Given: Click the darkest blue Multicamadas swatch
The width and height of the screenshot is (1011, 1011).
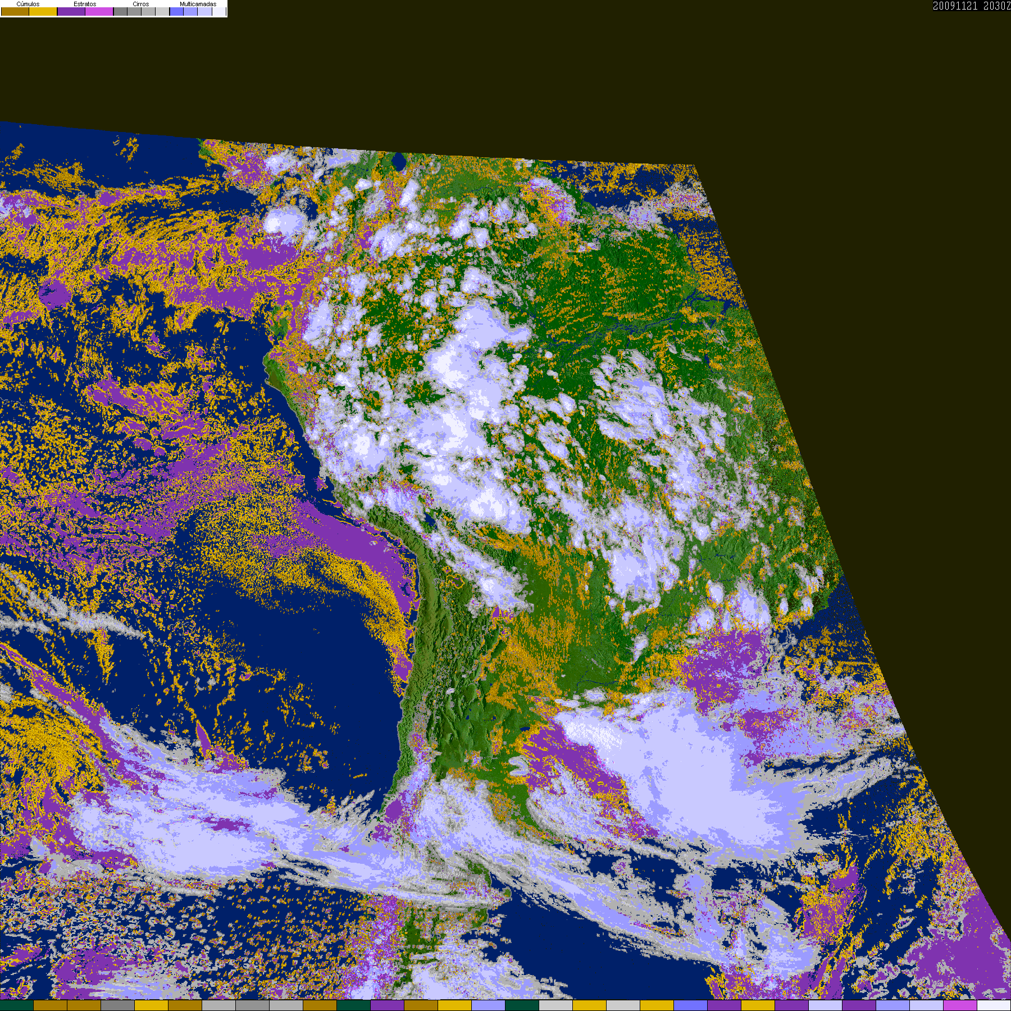Looking at the screenshot, I should pyautogui.click(x=176, y=11).
